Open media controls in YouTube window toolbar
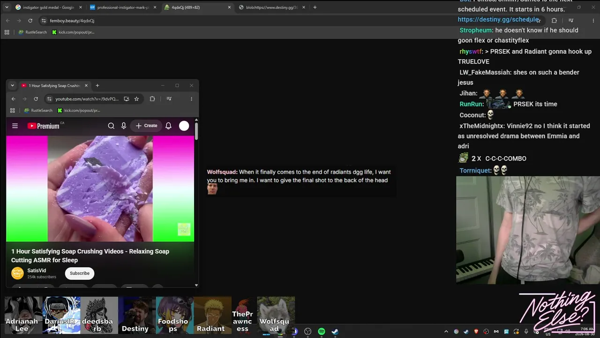 pyautogui.click(x=169, y=99)
